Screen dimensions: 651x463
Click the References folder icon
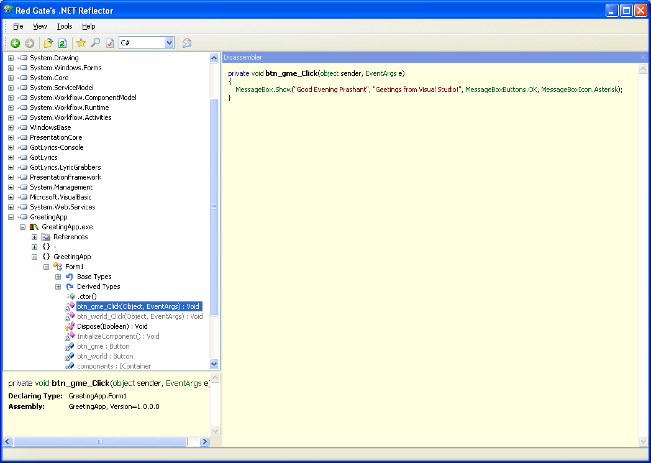pos(46,237)
